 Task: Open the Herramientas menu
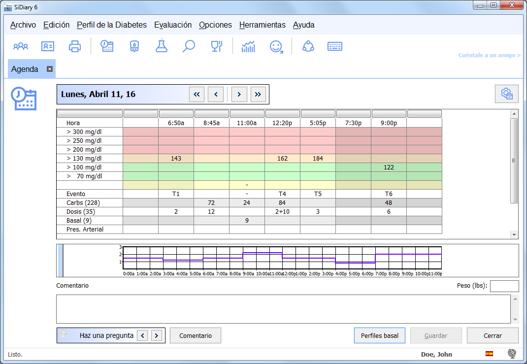tap(262, 25)
